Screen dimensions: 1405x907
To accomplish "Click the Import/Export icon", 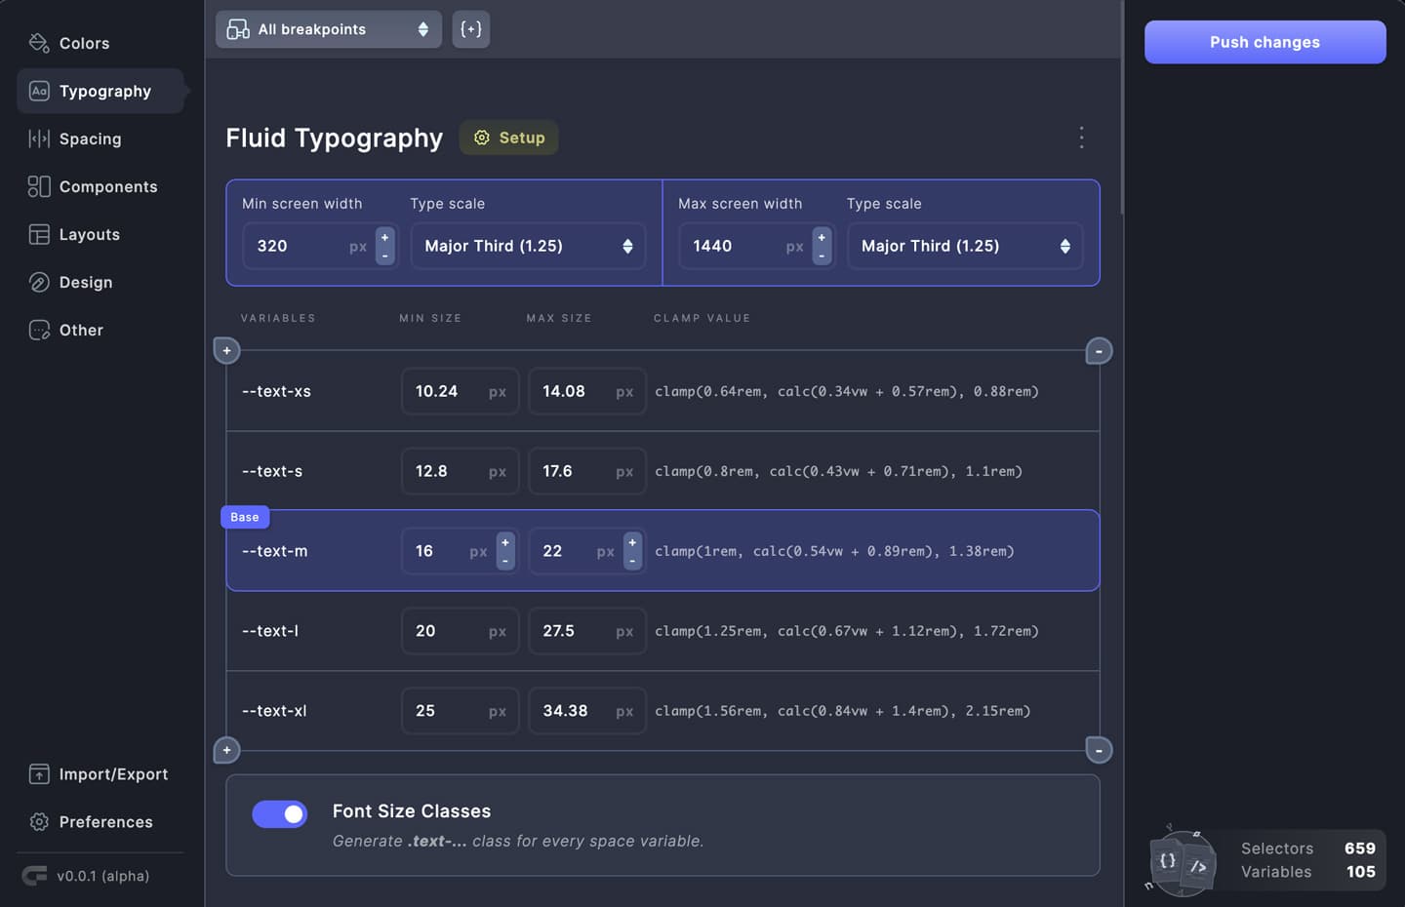I will coord(39,774).
